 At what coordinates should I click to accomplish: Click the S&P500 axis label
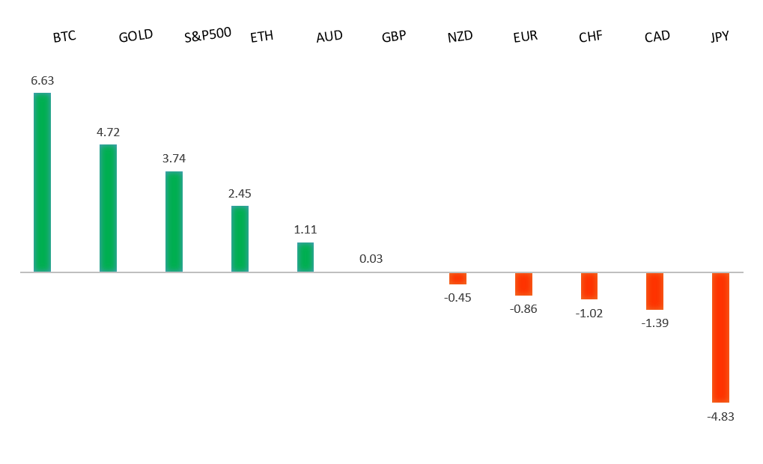point(207,34)
